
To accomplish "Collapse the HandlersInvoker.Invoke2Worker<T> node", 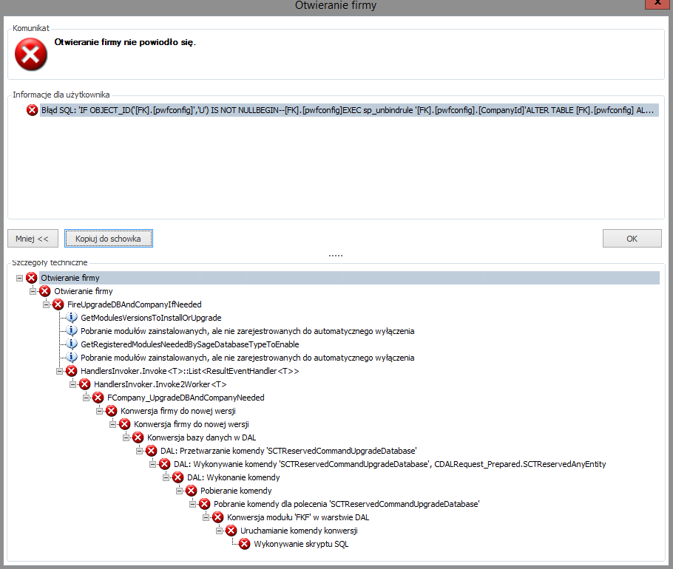I will click(x=72, y=384).
